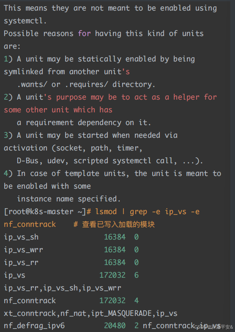Click the nf_defrag_ipv6 module name
Image resolution: width=235 pixels, height=332 pixels.
pos(34,326)
